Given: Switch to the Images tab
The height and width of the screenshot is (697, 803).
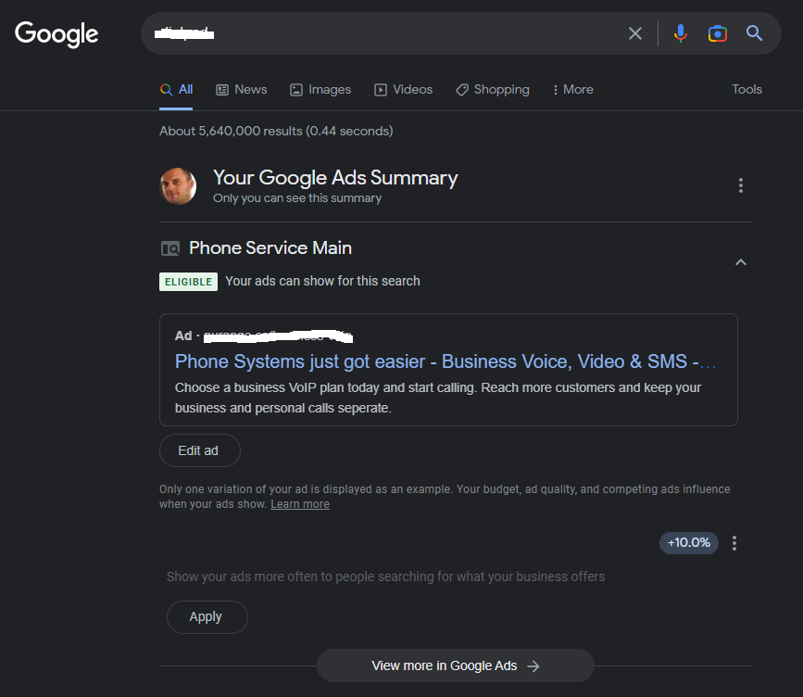Looking at the screenshot, I should [x=320, y=90].
